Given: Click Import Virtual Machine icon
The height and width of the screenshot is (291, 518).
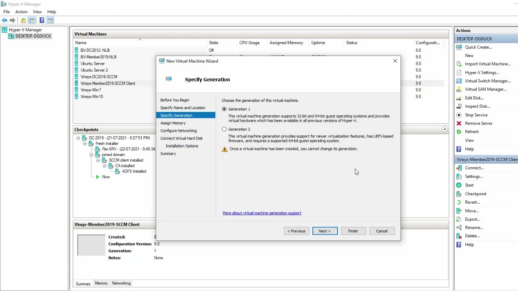Looking at the screenshot, I should [459, 64].
